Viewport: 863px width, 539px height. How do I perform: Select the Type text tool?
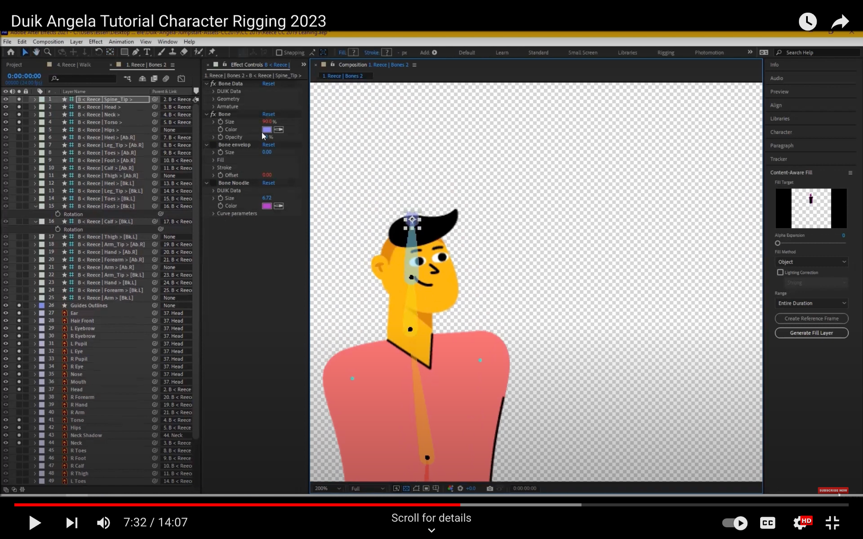[147, 52]
